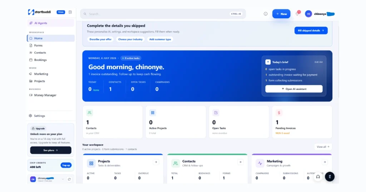This screenshot has width=366, height=192.
Task: Click the '400 left' chip credits text
Action: [35, 167]
